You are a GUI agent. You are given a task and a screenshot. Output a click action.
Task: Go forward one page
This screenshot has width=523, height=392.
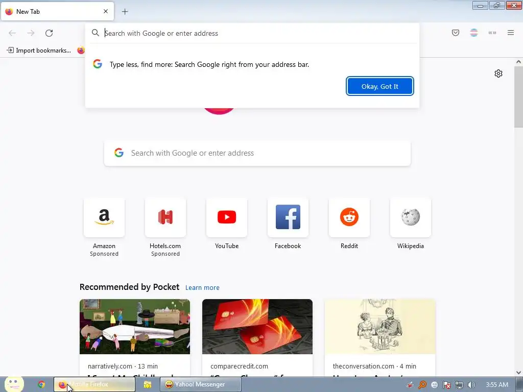coord(31,33)
